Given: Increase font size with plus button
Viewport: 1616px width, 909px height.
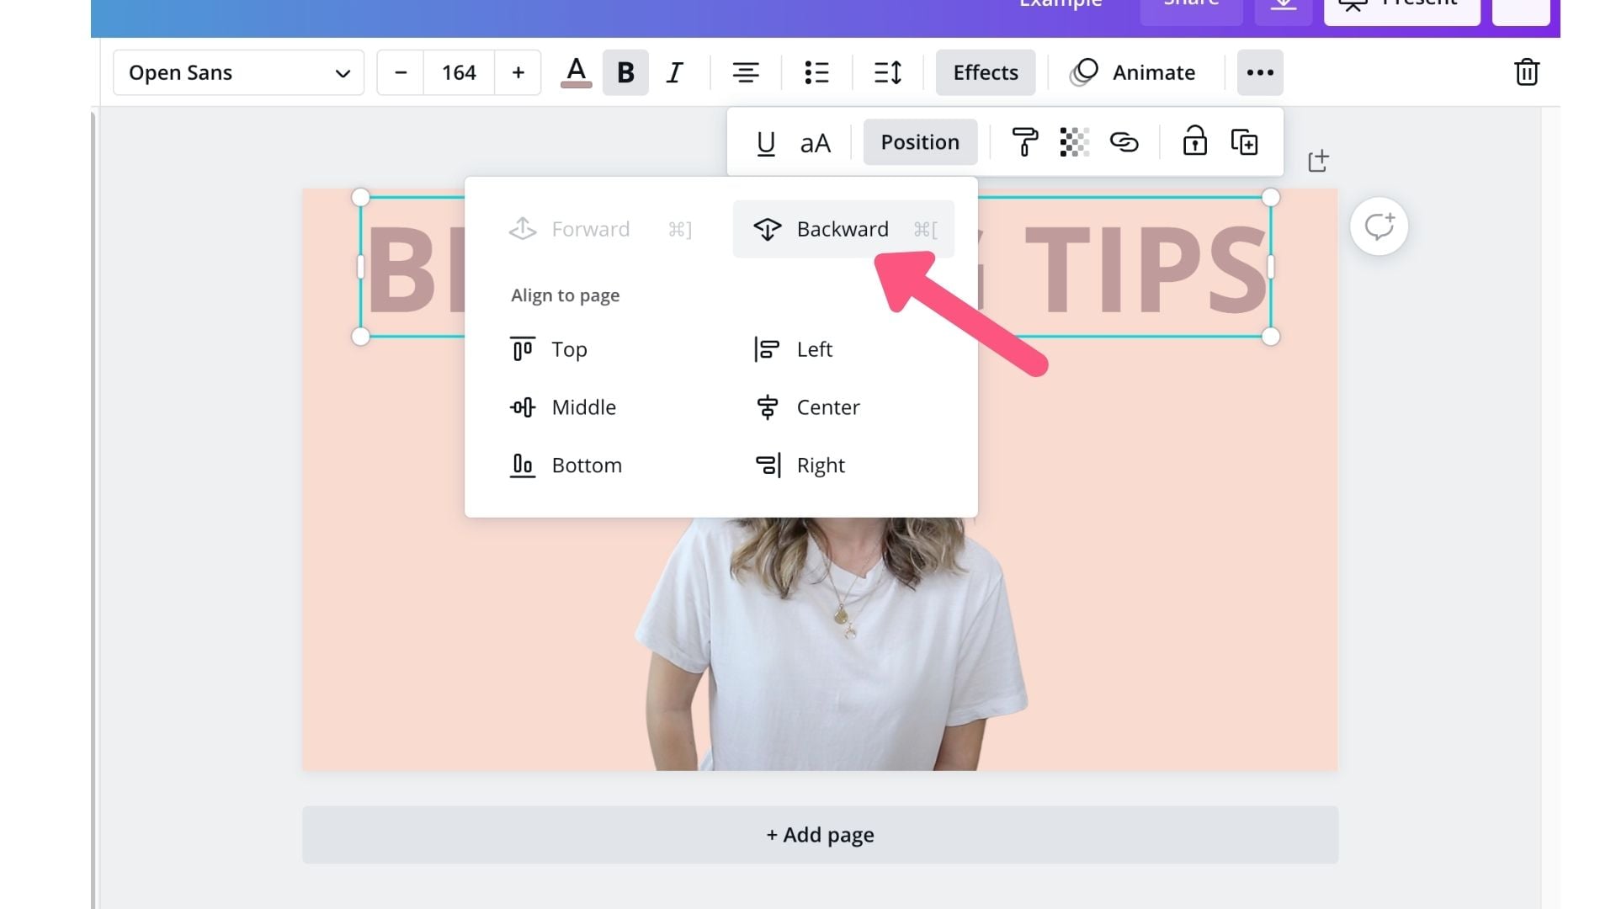Looking at the screenshot, I should pyautogui.click(x=518, y=72).
